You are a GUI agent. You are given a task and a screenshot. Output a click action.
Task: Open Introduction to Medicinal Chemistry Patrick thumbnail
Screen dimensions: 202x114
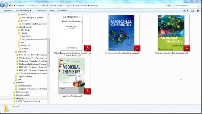click(72, 33)
